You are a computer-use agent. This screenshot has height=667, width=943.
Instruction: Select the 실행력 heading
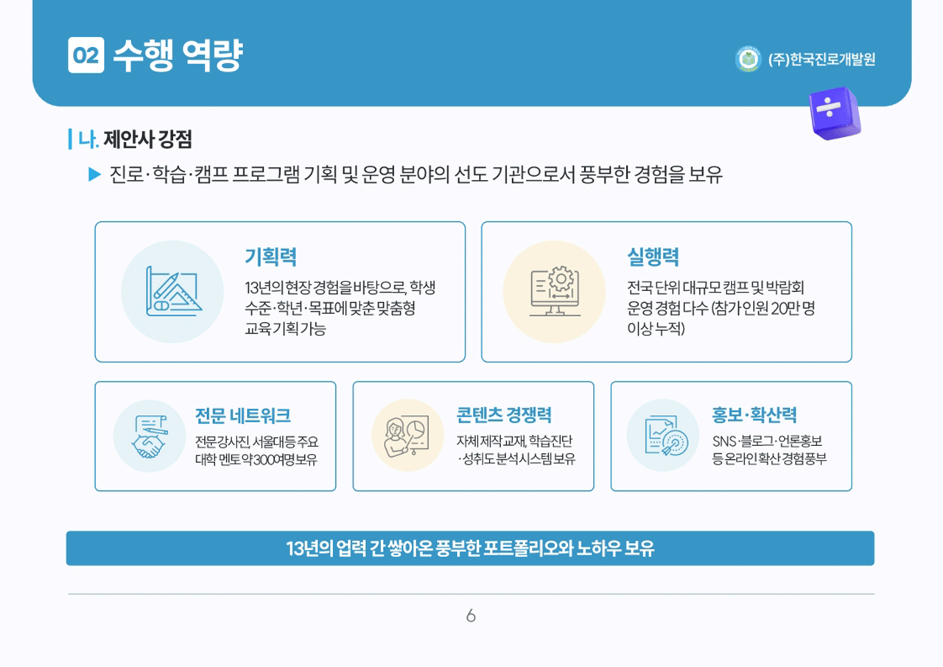coord(653,257)
